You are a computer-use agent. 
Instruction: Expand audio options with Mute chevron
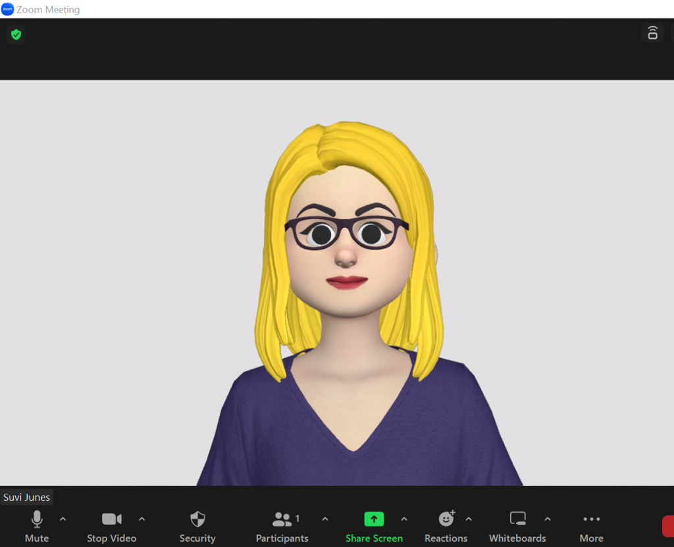[x=63, y=519]
